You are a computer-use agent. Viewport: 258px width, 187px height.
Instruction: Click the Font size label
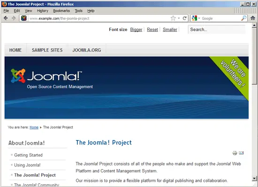[118, 30]
